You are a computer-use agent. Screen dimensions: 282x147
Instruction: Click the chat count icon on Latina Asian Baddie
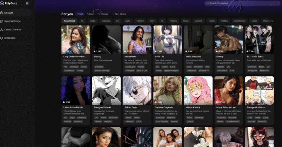[x=64, y=102]
